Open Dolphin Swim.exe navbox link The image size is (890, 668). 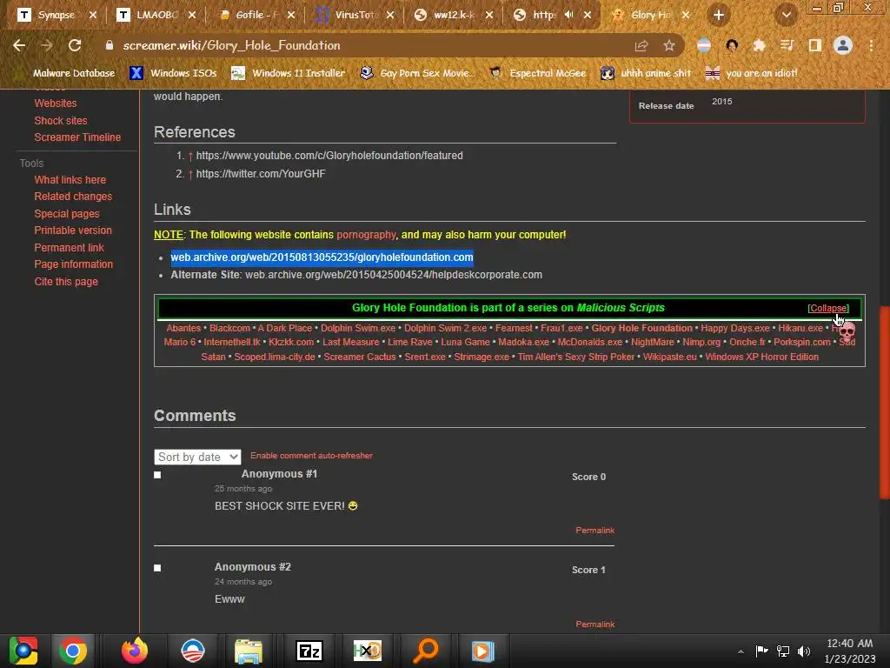357,328
